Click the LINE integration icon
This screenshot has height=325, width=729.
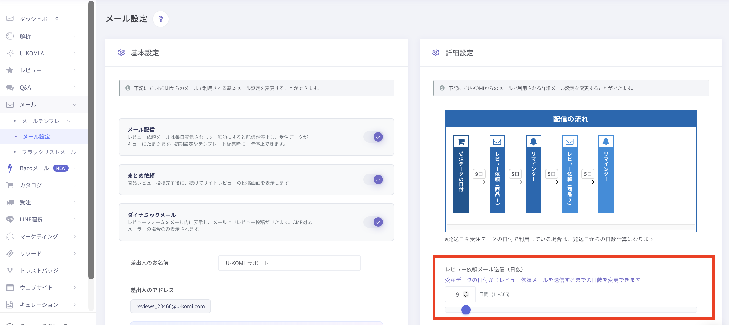pos(10,219)
